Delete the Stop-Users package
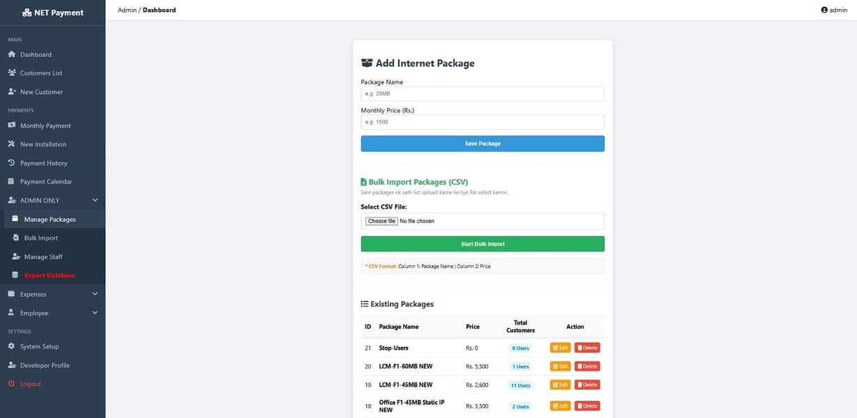857x418 pixels. 587,348
